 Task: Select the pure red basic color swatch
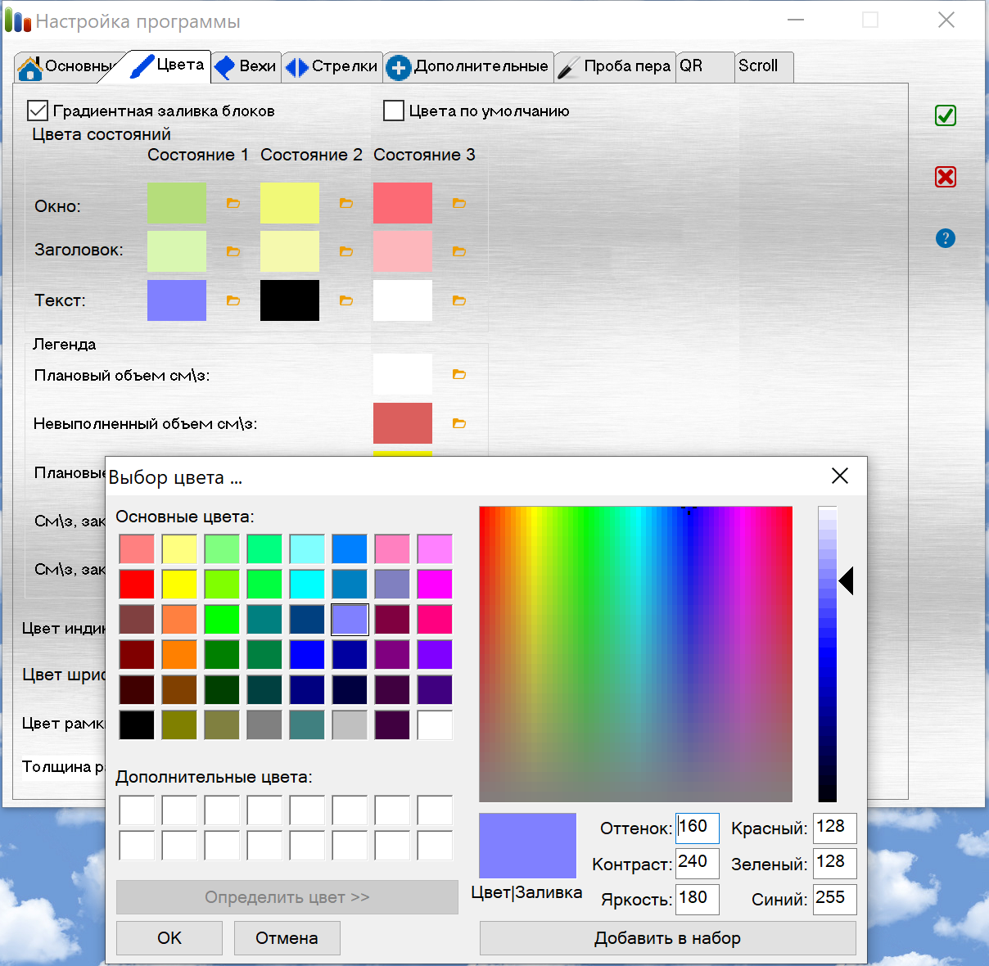[137, 585]
